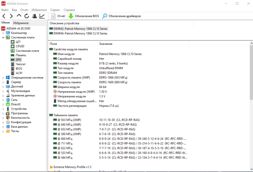Select the ЦП item in the tree
This screenshot has height=172, width=253.
click(18, 42)
